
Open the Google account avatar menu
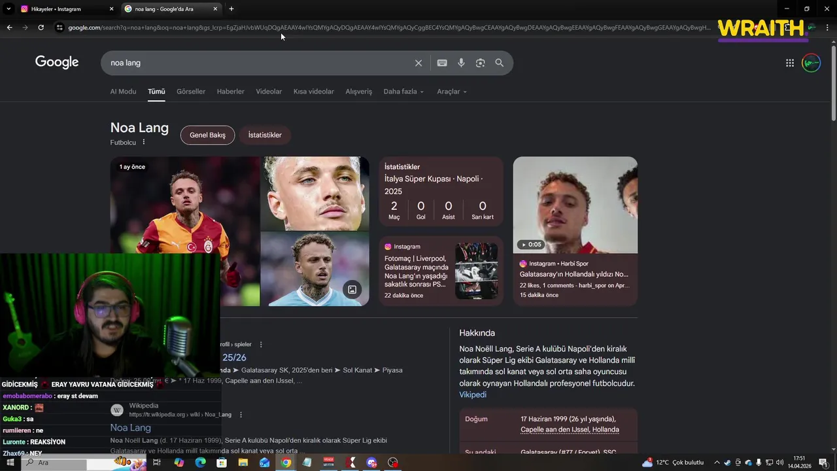[811, 63]
